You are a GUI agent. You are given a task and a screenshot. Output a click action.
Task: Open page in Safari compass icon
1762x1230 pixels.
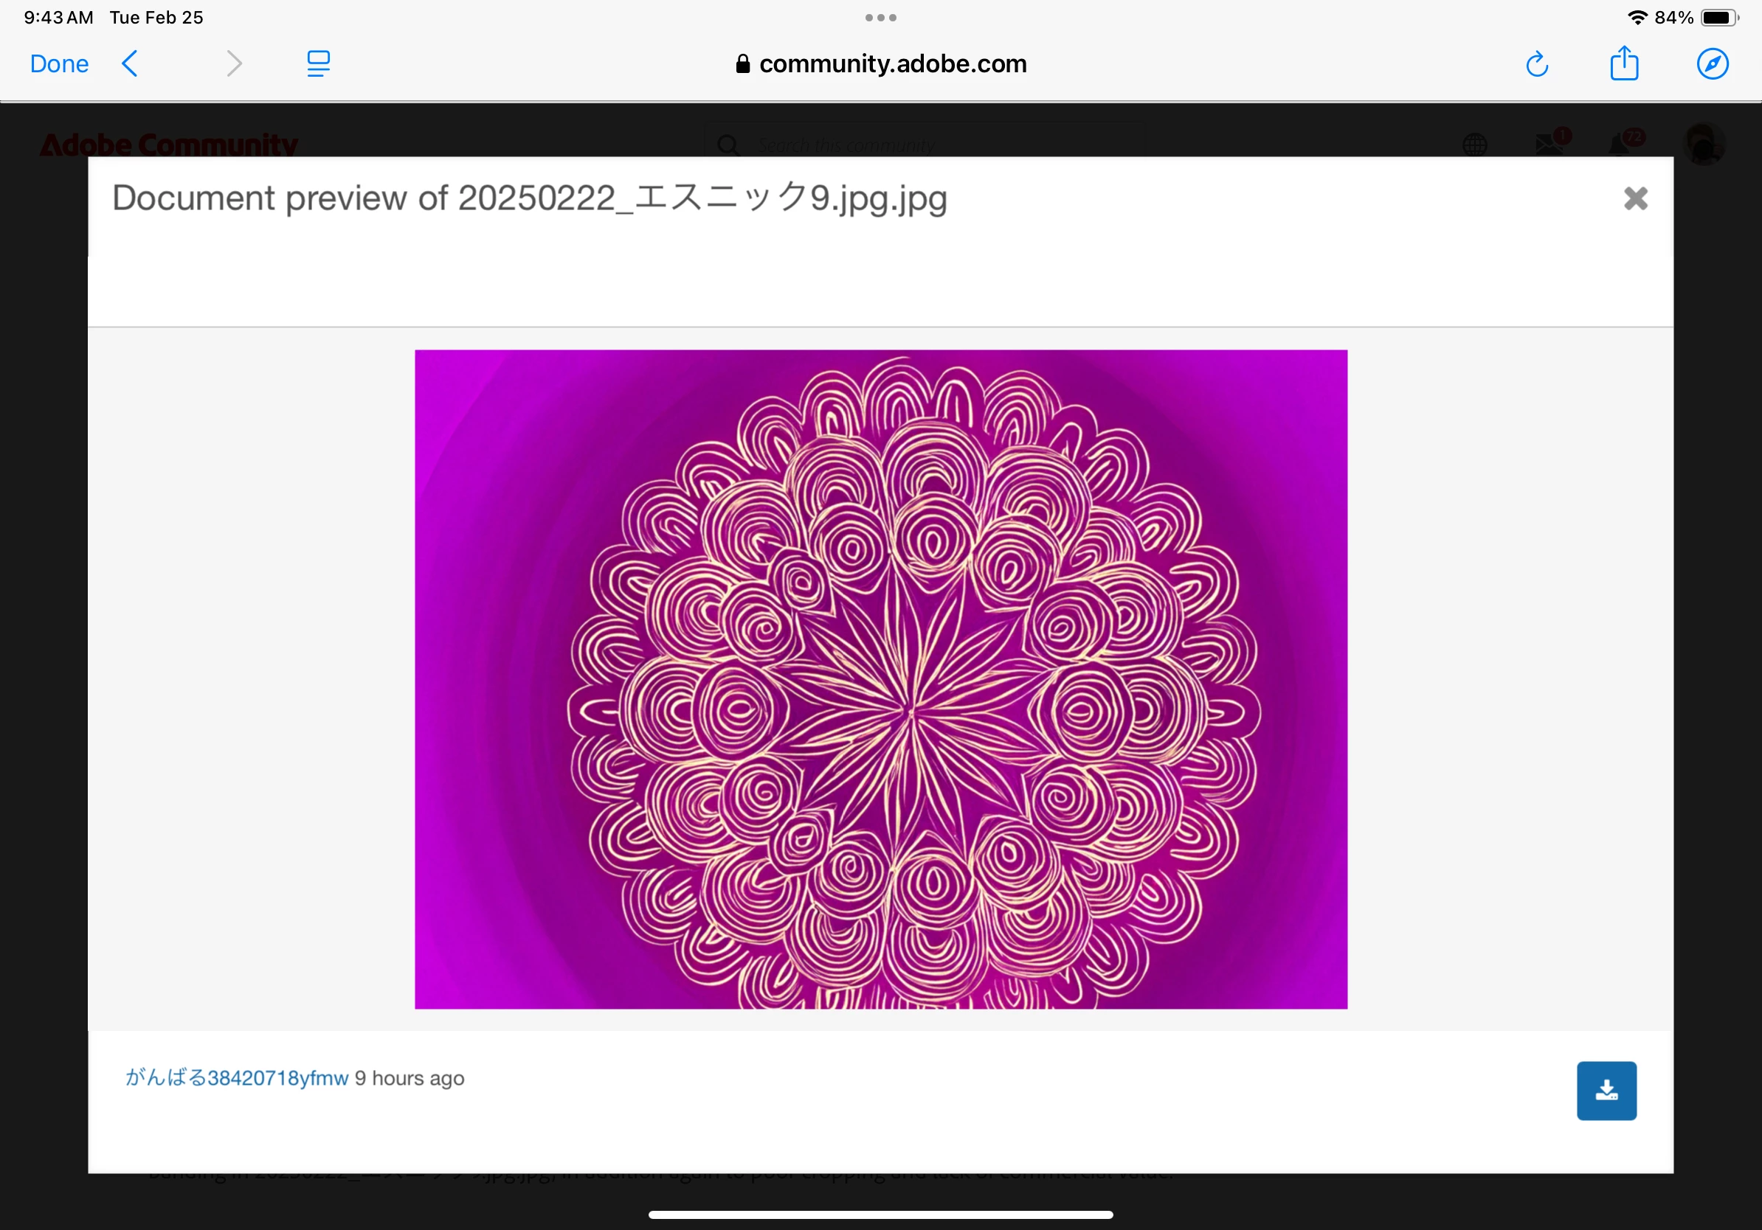coord(1712,63)
